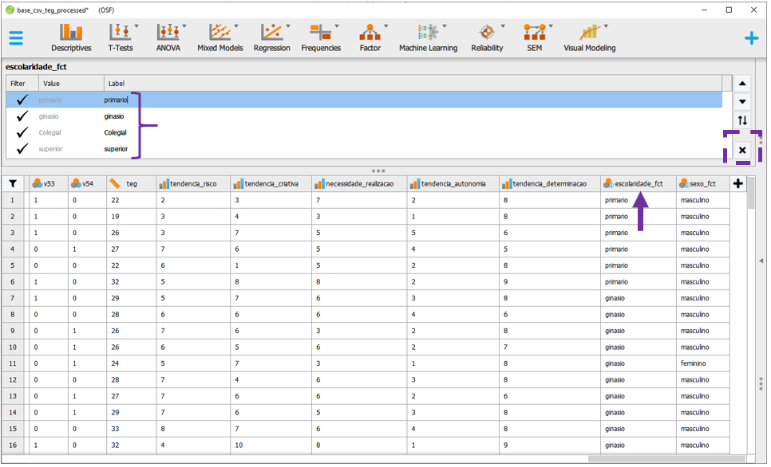Move selected label up with arrow
This screenshot has height=467, width=771.
coord(742,84)
